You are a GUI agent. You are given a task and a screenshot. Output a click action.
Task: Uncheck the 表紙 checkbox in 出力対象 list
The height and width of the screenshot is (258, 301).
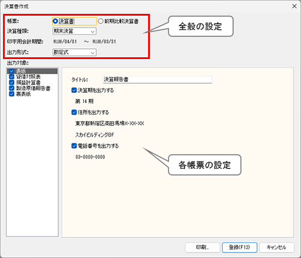11,71
